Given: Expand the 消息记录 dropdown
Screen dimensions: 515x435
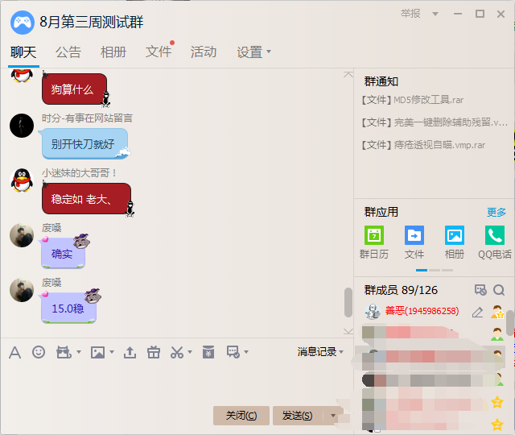Looking at the screenshot, I should (x=320, y=352).
